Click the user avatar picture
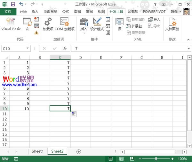The width and height of the screenshot is (192, 162). [x=186, y=12]
